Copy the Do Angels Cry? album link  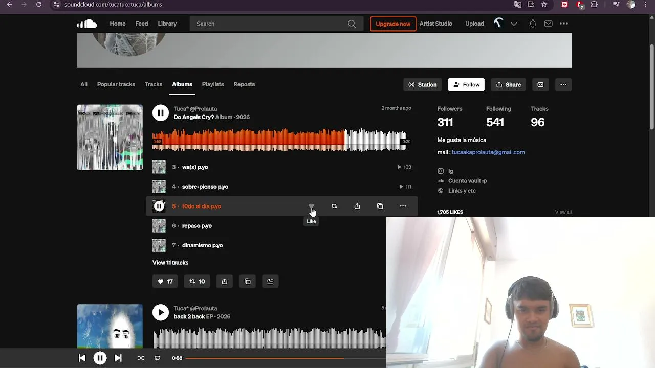[248, 281]
